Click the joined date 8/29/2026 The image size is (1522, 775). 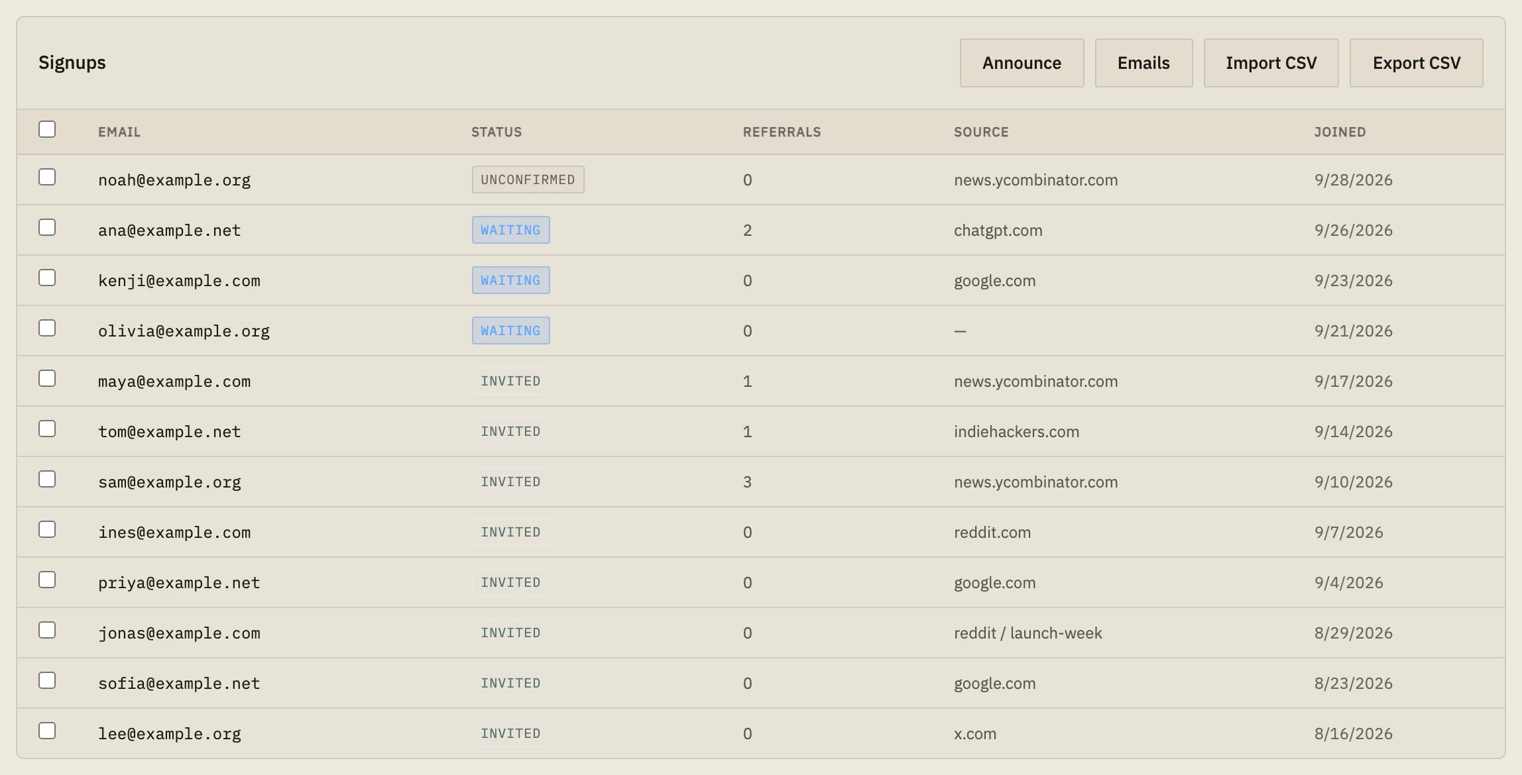click(x=1353, y=633)
